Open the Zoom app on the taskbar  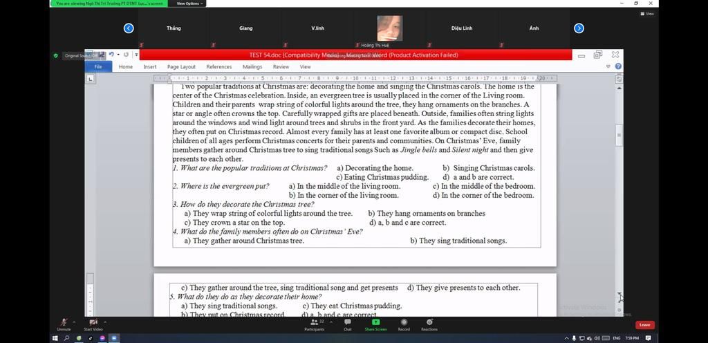click(x=114, y=337)
